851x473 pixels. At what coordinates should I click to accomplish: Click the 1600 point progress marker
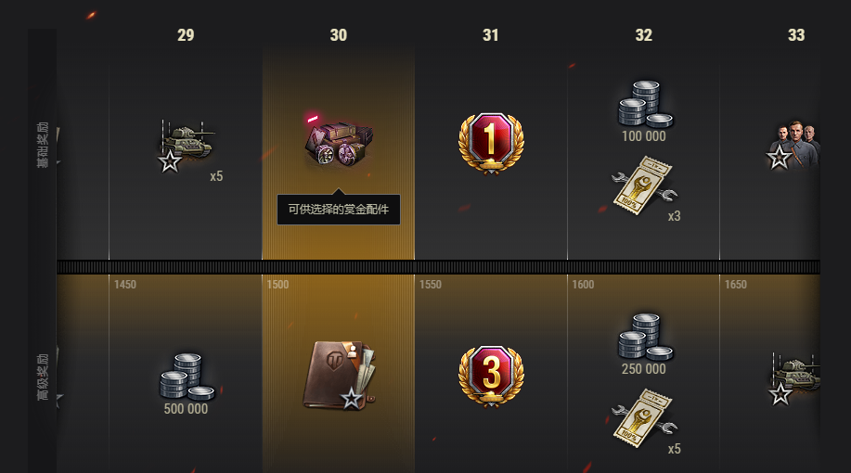coord(583,285)
